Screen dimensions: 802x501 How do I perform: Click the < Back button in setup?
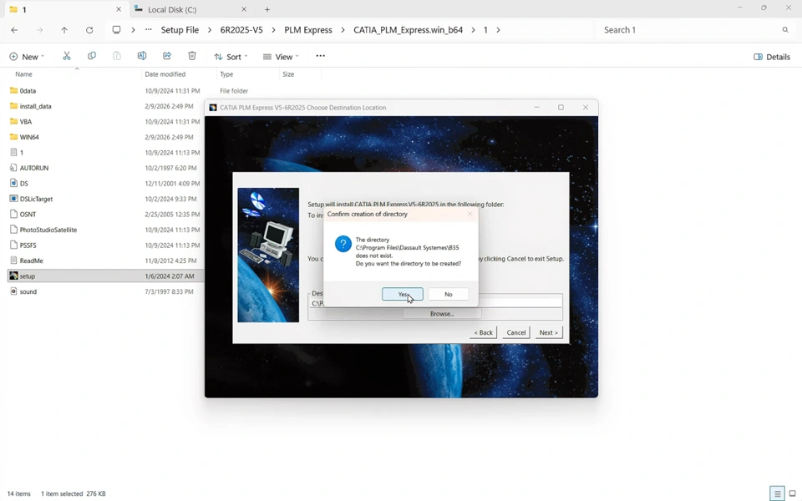[483, 332]
